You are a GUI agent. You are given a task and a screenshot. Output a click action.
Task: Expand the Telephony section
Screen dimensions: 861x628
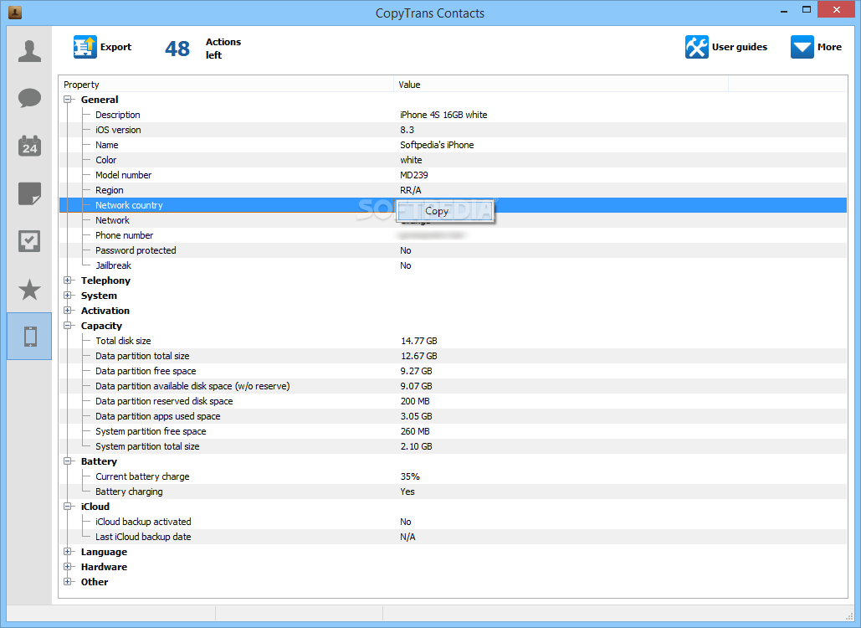tap(68, 281)
